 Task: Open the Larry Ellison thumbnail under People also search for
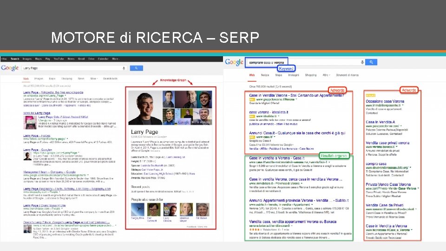pos(170,210)
